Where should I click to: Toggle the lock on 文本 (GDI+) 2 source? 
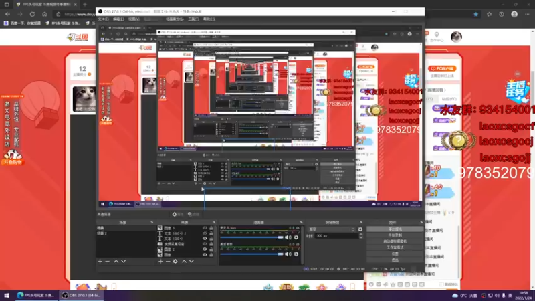point(211,233)
